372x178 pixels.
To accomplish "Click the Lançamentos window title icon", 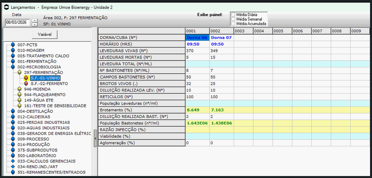I will pyautogui.click(x=6, y=7).
